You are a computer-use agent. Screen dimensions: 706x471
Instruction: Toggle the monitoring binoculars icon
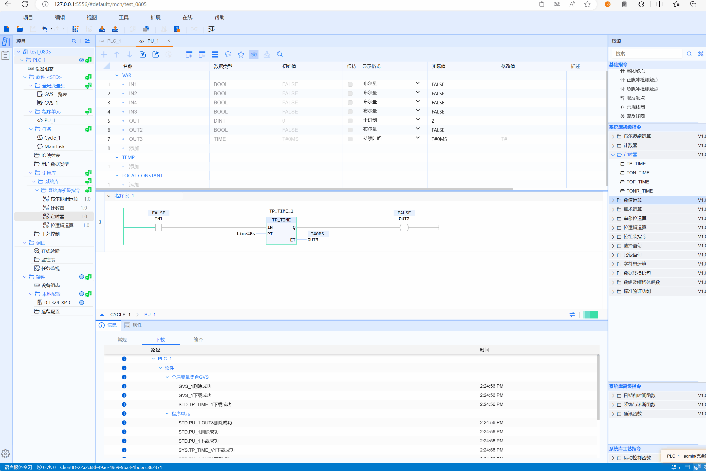(x=254, y=54)
